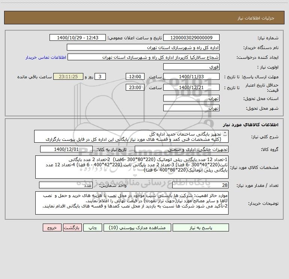Image resolution: width=289 pixels, height=279 pixels.
Task: Click the شرح کلی نیاز text area
Action: [131, 136]
